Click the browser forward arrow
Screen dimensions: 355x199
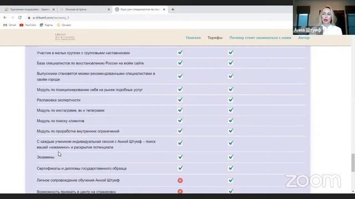point(12,17)
